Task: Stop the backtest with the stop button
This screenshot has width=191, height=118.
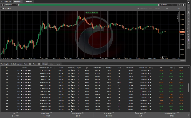Action: pos(179,5)
